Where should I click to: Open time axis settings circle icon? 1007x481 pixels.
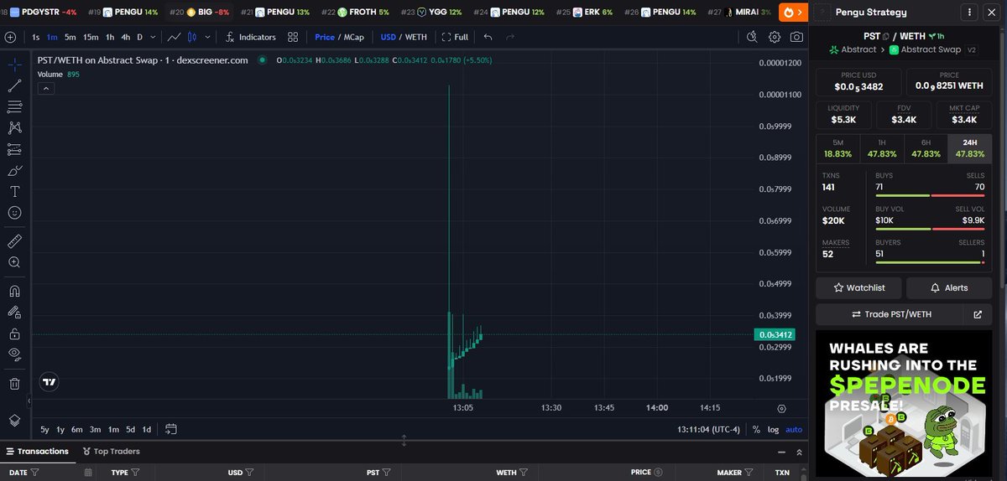coord(782,408)
